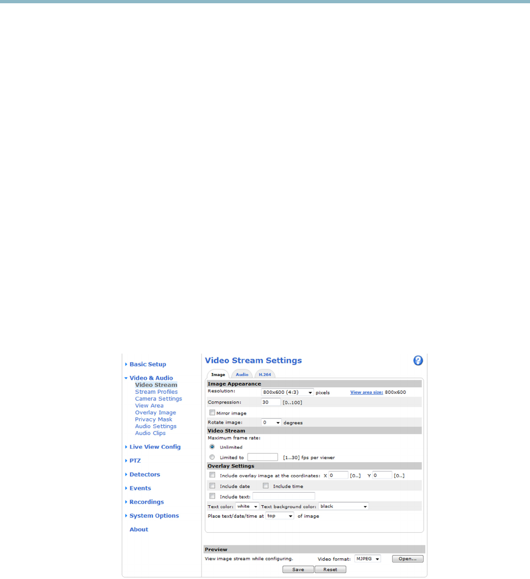Open Overlay Image settings
This screenshot has height=579, width=530.
155,412
